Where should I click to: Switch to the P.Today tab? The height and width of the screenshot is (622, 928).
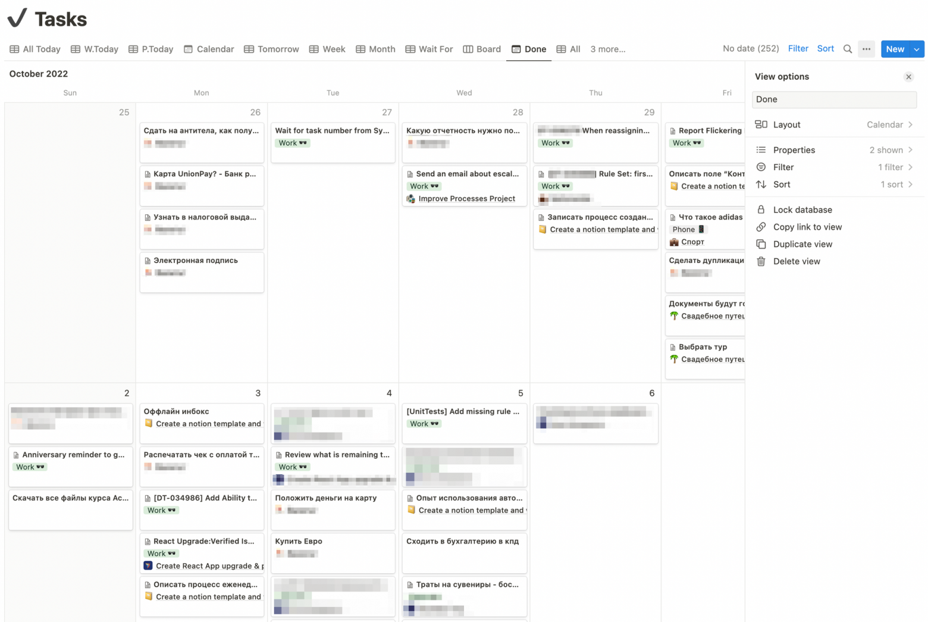point(151,49)
